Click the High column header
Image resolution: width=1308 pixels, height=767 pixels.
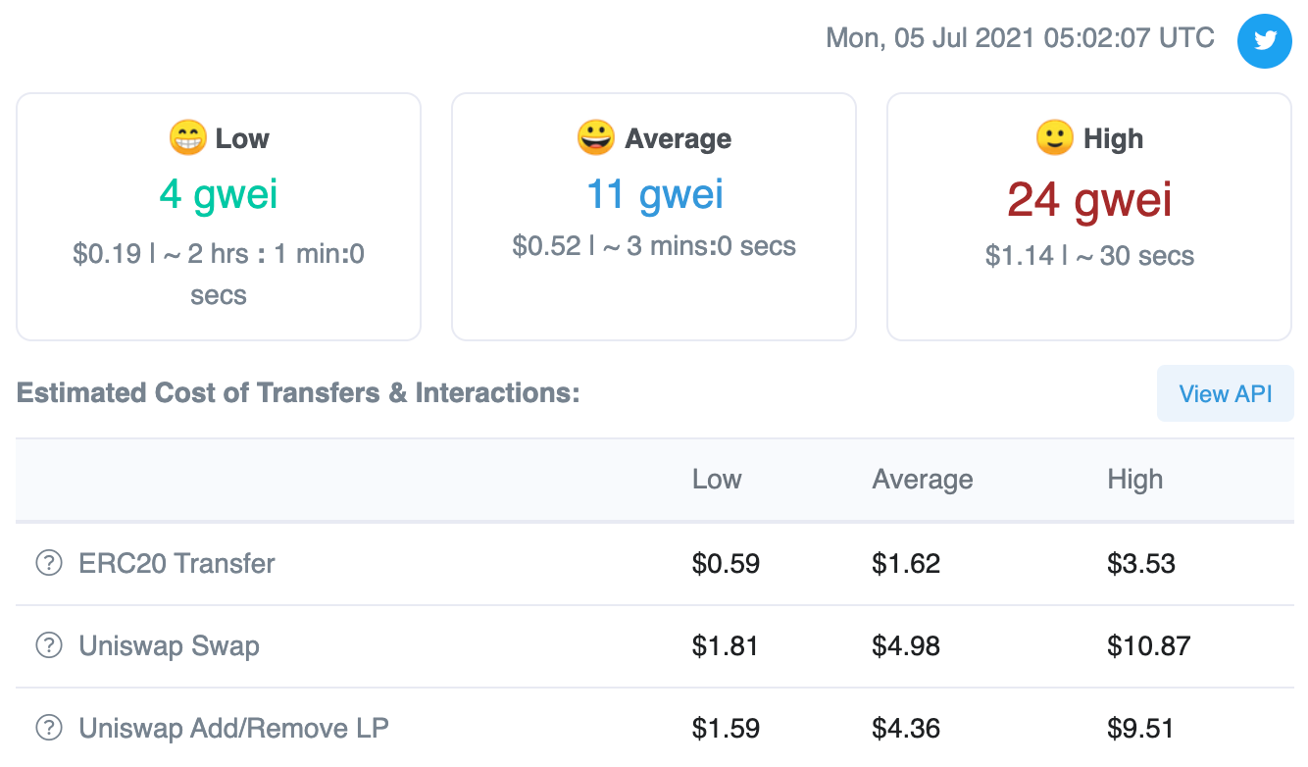click(1135, 480)
